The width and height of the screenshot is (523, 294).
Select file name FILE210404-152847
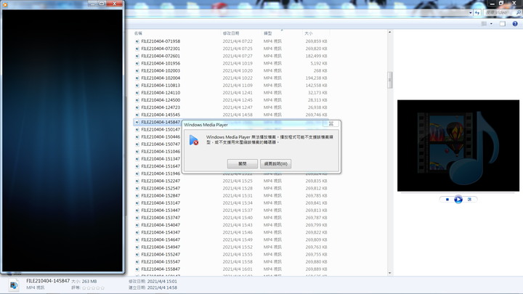161,196
